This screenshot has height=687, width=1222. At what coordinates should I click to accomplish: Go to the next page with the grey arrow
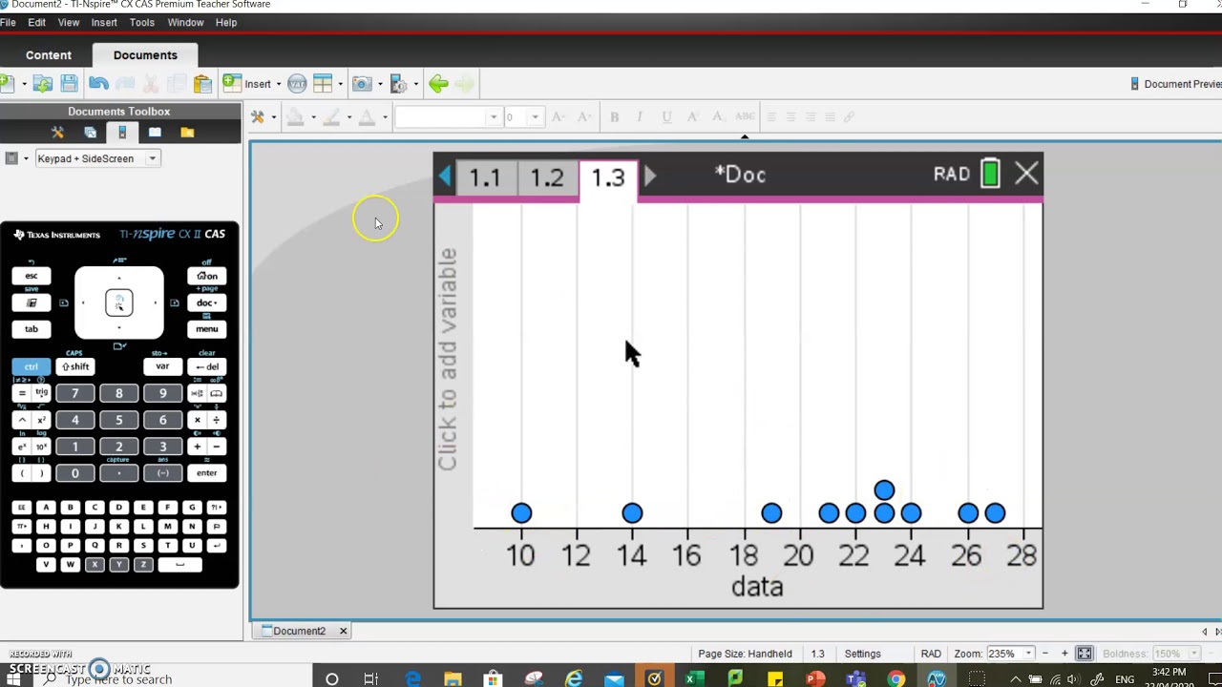(x=649, y=176)
